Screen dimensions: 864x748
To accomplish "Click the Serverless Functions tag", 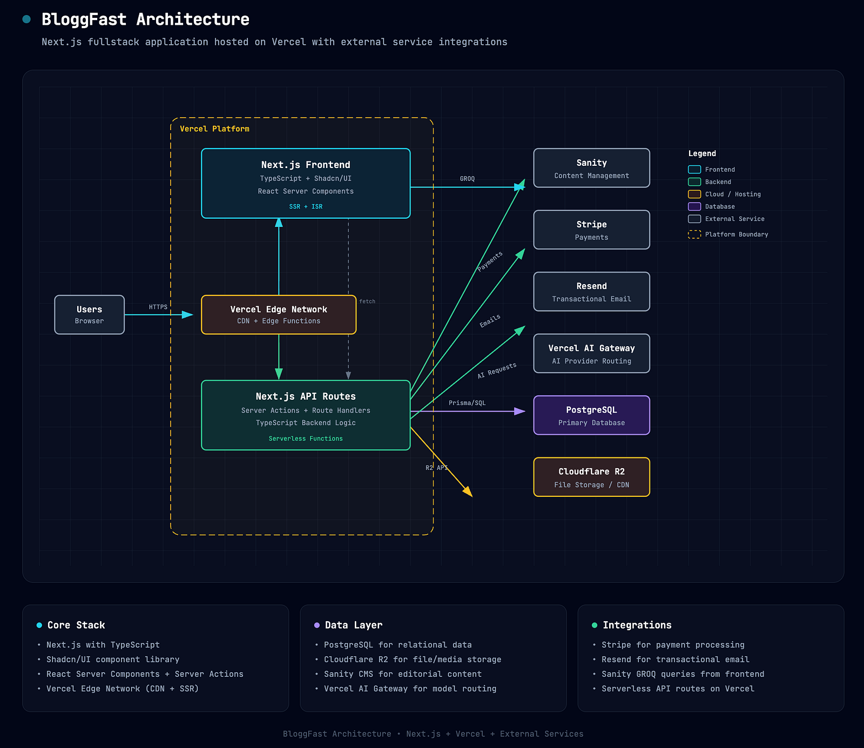I will pyautogui.click(x=306, y=439).
